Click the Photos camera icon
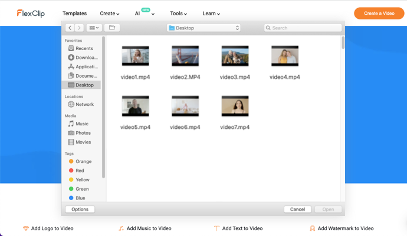The width and height of the screenshot is (407, 236). (71, 133)
